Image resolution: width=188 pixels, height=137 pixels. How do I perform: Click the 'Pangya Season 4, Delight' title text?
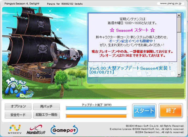(22, 4)
